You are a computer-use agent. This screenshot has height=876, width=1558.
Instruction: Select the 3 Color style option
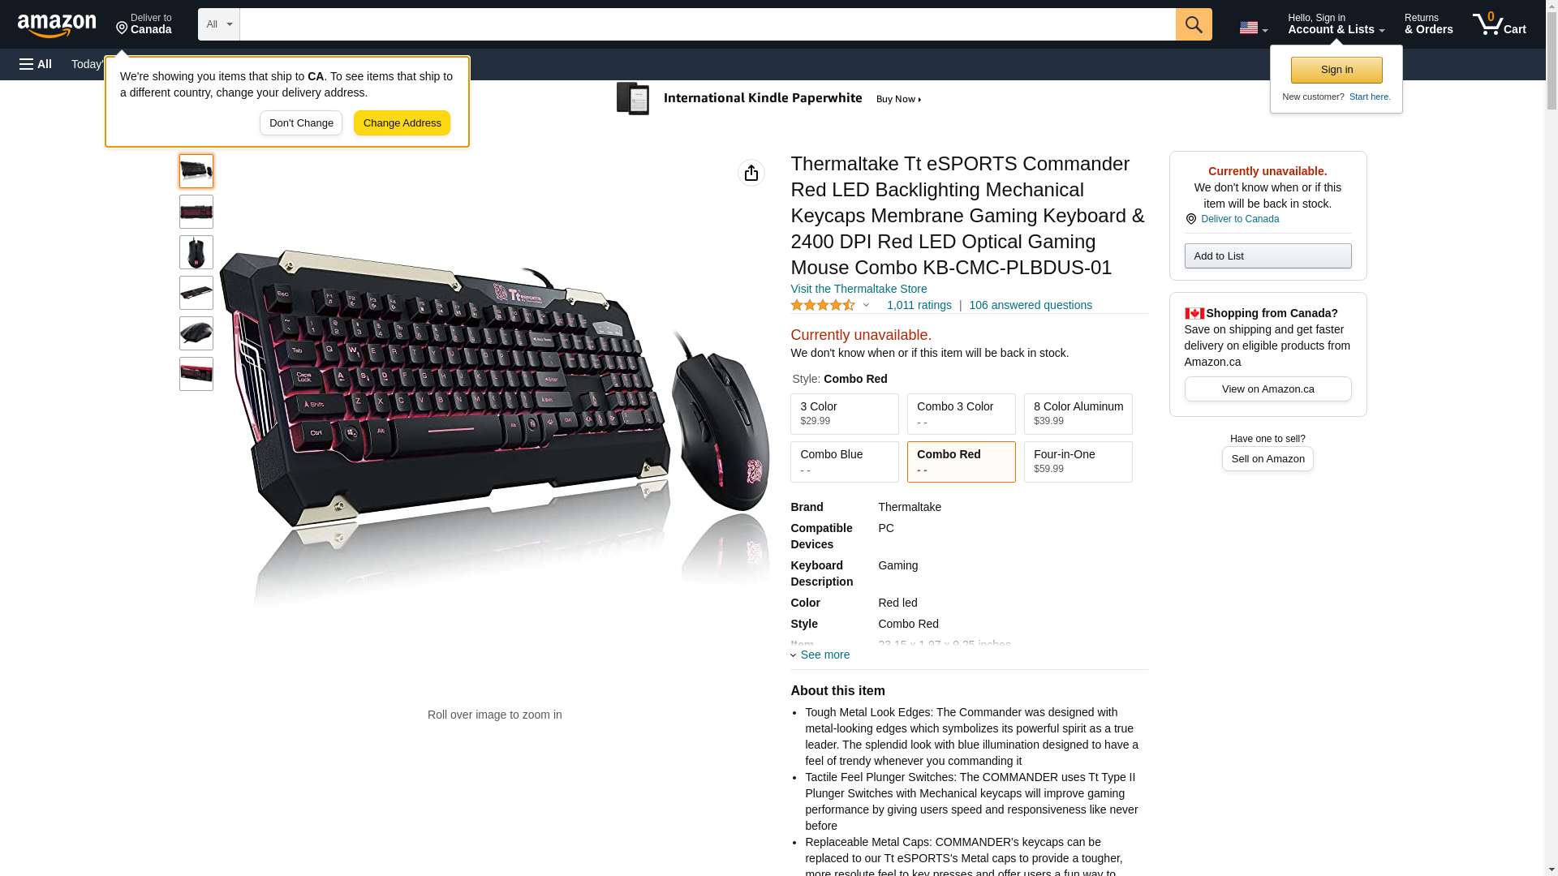845,414
